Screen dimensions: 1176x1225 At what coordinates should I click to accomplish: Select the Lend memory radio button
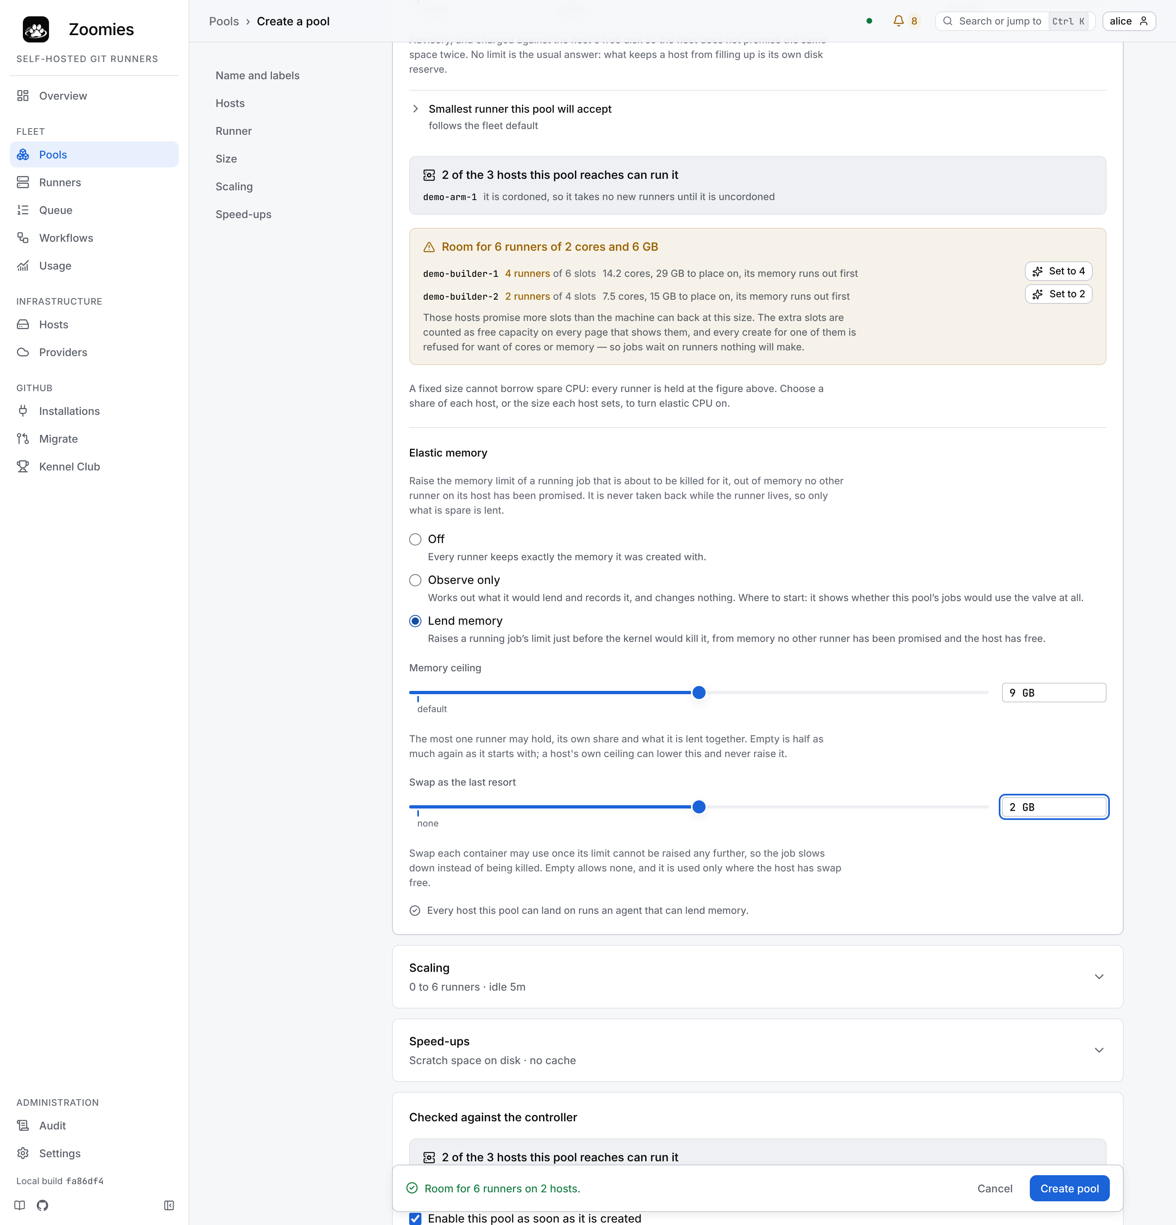pos(415,621)
